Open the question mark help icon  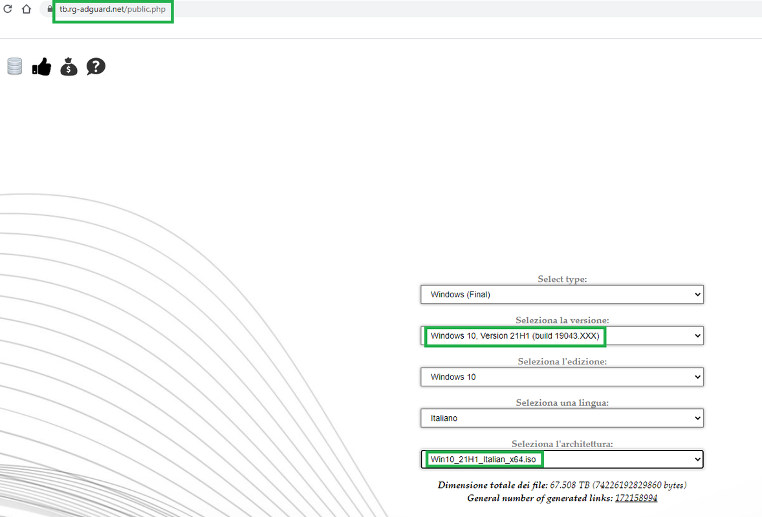coord(96,67)
